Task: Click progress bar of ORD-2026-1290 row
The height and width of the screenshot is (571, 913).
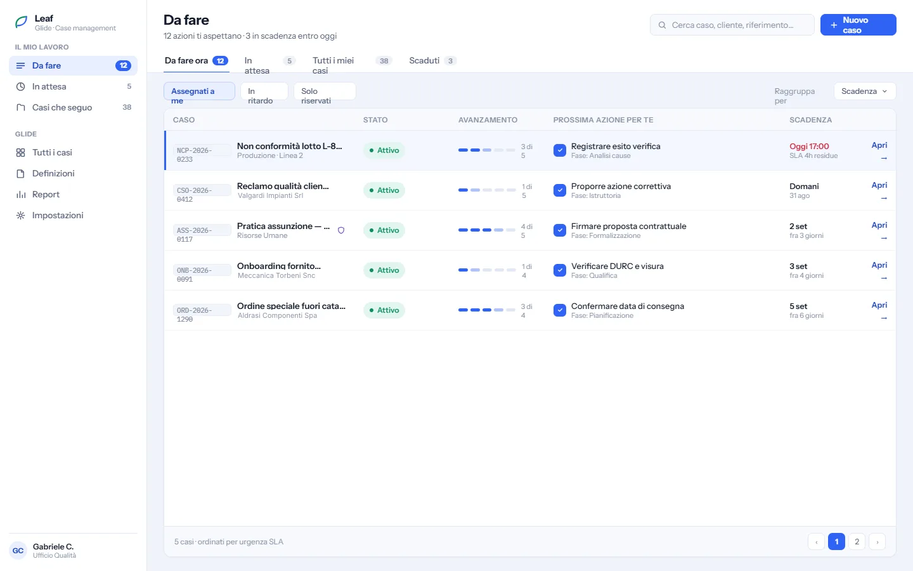Action: pyautogui.click(x=487, y=310)
